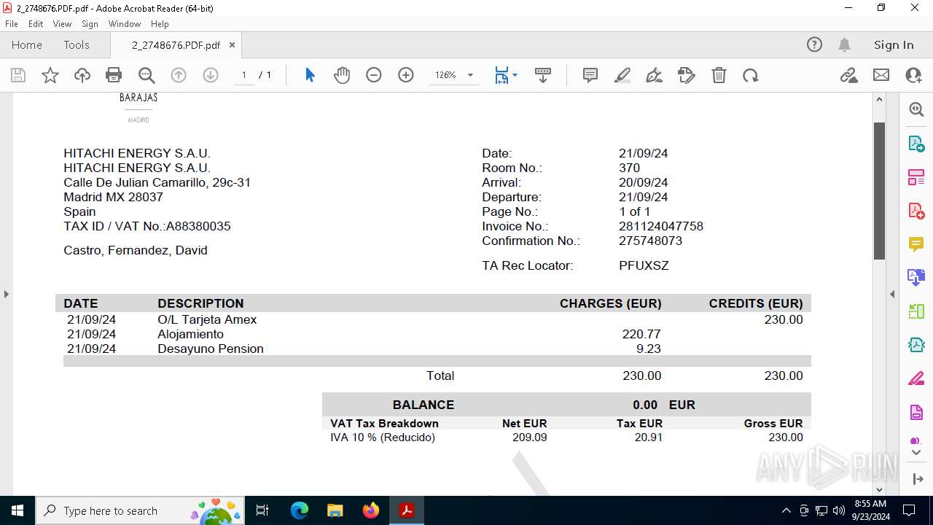Activate the hand pan tool
The width and height of the screenshot is (933, 525).
click(342, 75)
